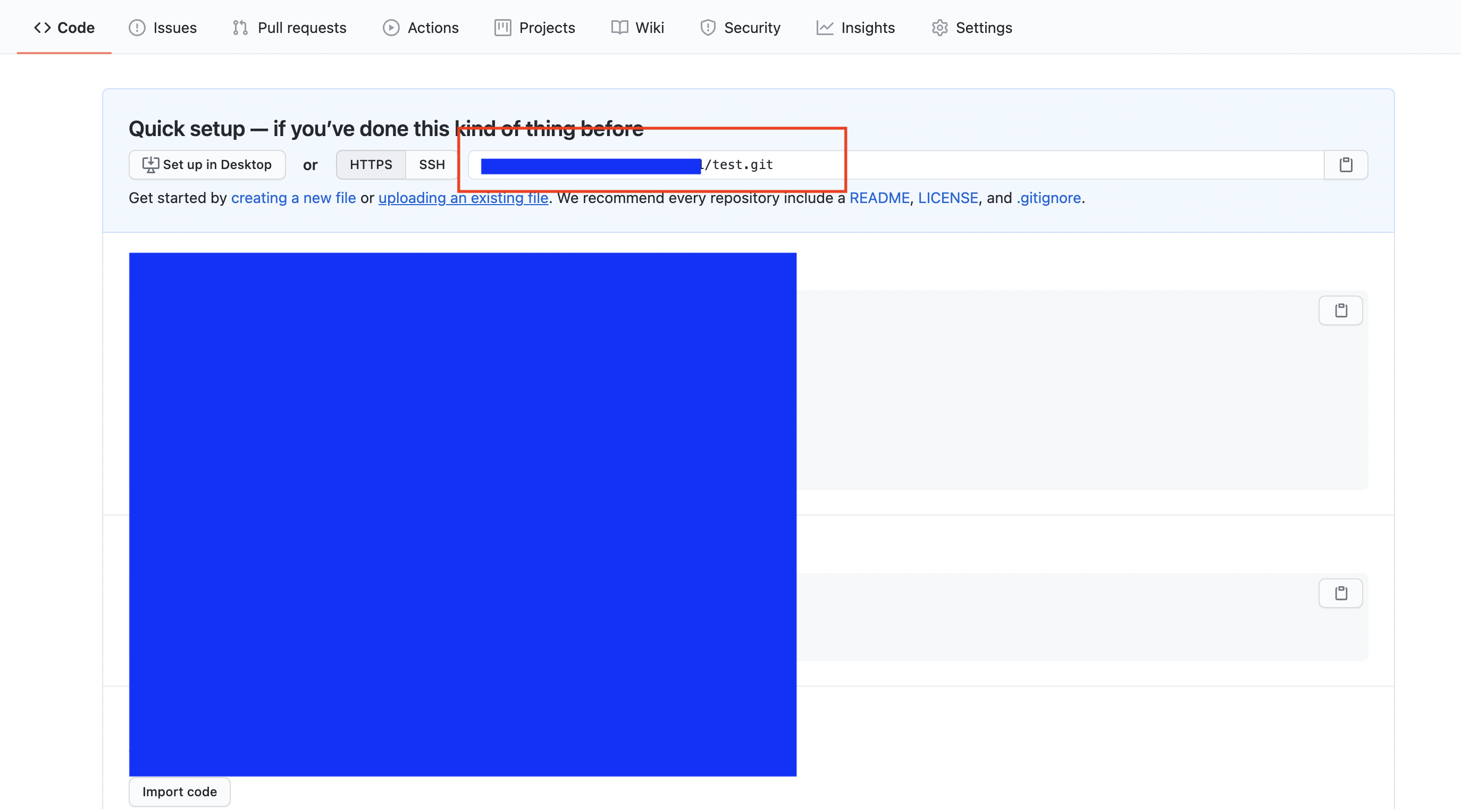Click the desktop download icon in Set up in Desktop
The image size is (1461, 809).
tap(150, 164)
